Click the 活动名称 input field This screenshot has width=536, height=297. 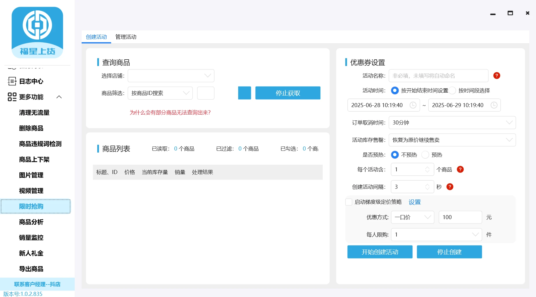(438, 76)
